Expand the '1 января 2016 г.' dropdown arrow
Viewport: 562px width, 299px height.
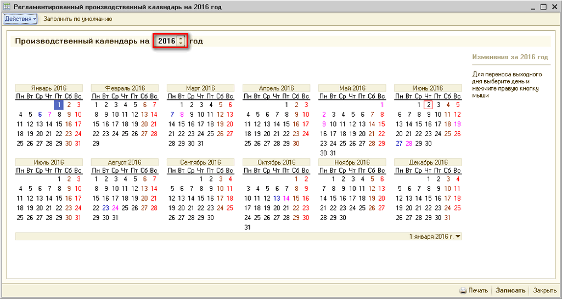click(x=458, y=236)
